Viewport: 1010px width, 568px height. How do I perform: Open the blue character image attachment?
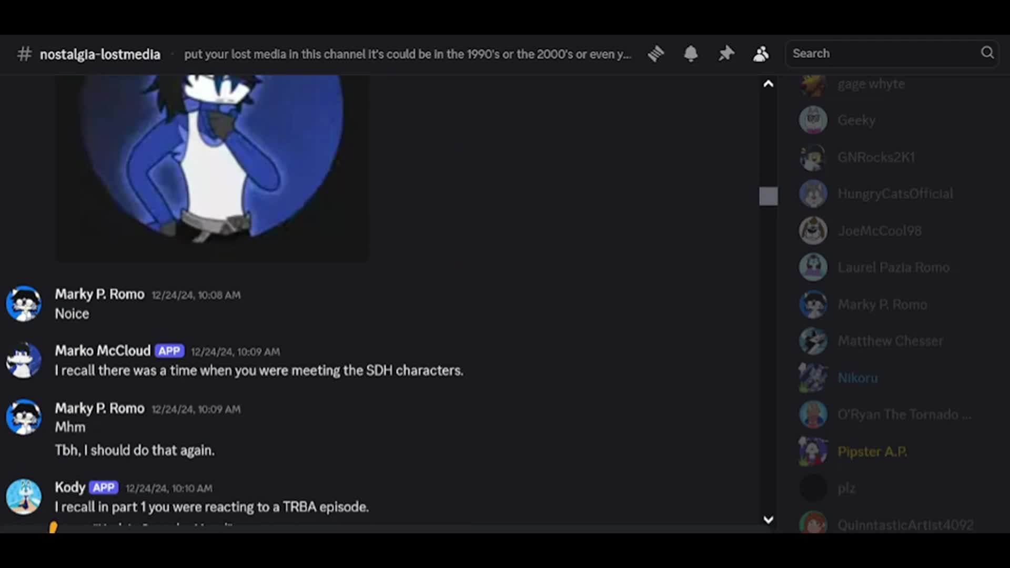point(212,167)
